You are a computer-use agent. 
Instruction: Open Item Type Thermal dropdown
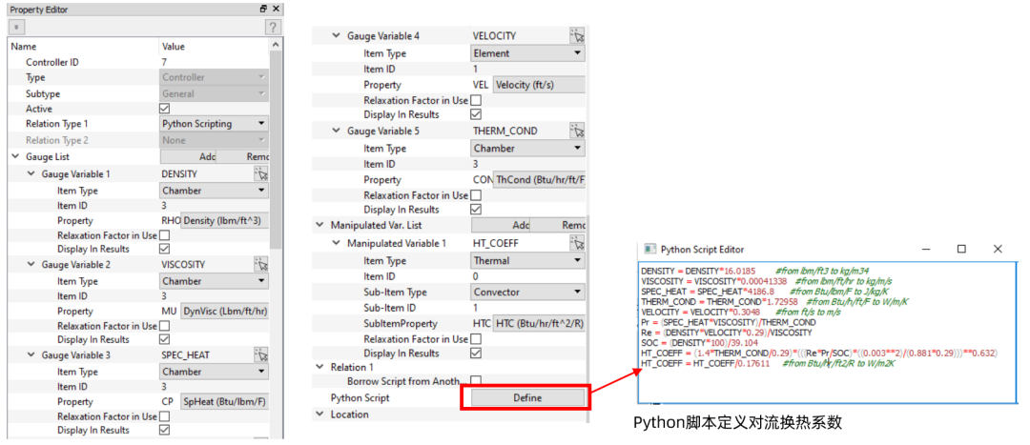coord(528,260)
